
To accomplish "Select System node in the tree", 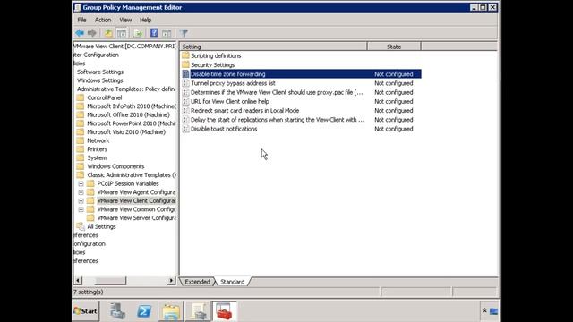I will (x=97, y=157).
